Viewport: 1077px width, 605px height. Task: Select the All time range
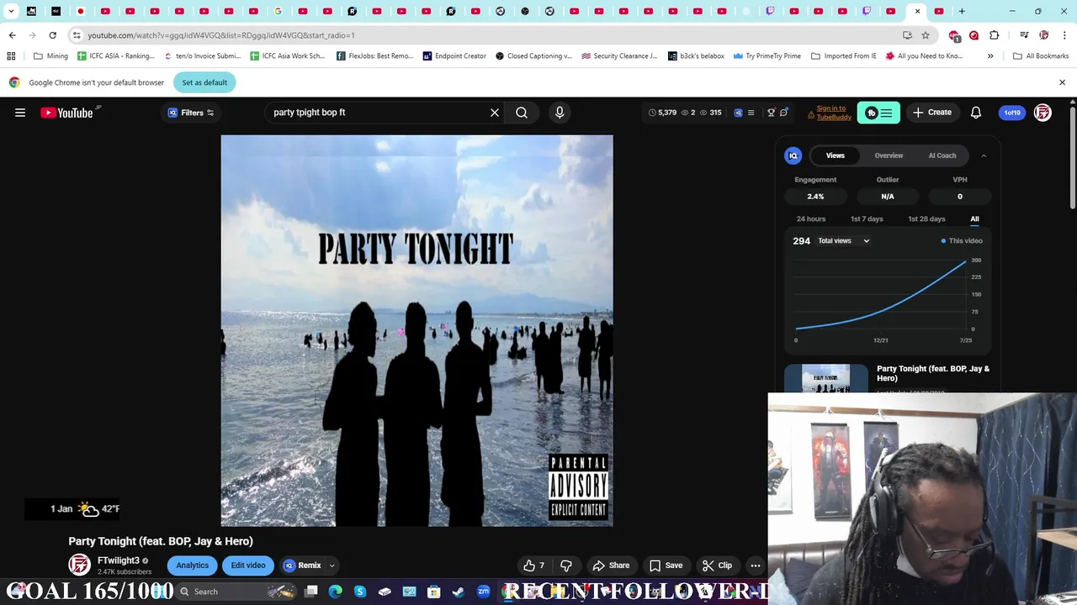974,219
